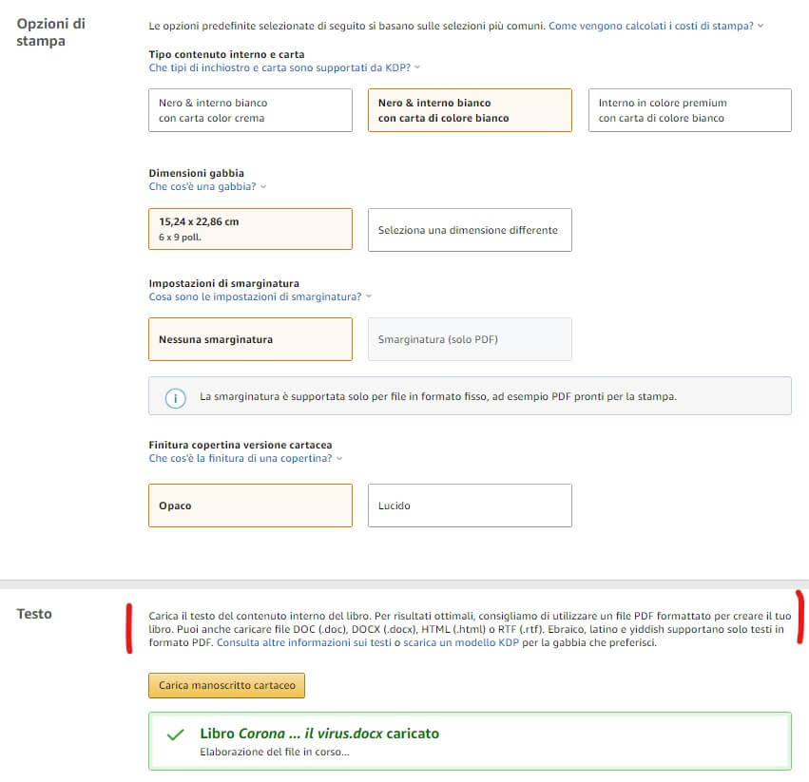The height and width of the screenshot is (782, 809).
Task: Click the info icon in smarginatura notice
Action: click(175, 397)
